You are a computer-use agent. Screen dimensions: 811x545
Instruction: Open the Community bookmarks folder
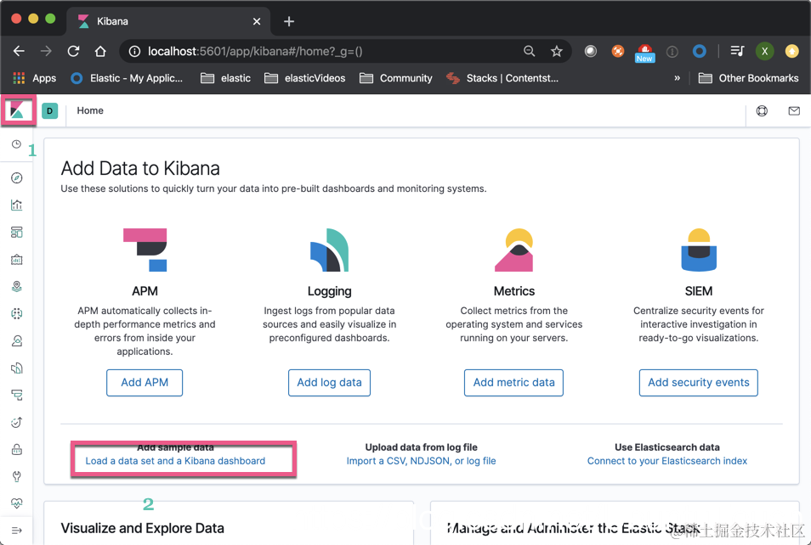tap(395, 78)
